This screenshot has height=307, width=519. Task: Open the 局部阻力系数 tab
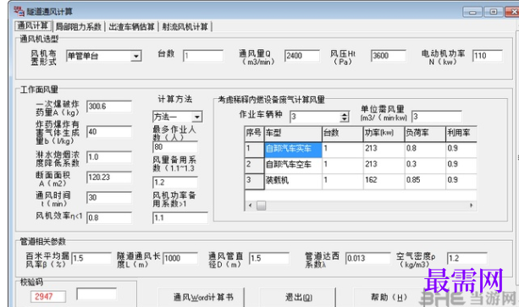point(79,27)
